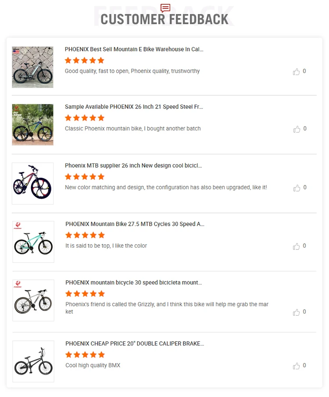The width and height of the screenshot is (329, 397).
Task: Click the feedback speech bubble icon
Action: pos(165,8)
